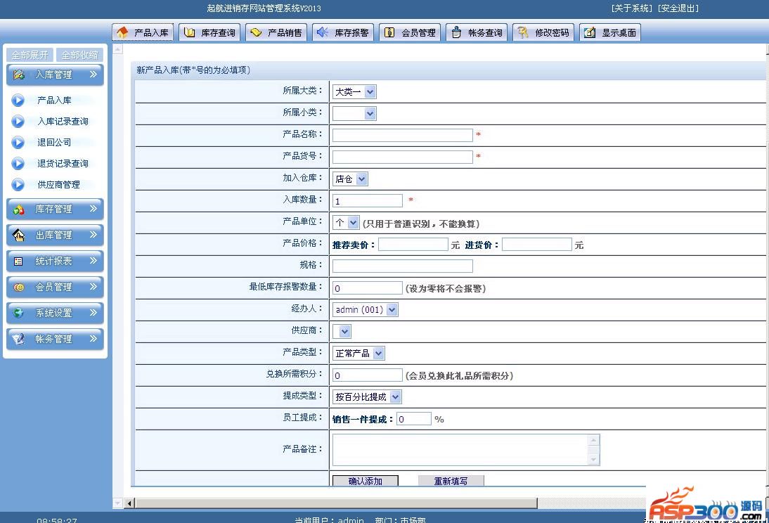The width and height of the screenshot is (769, 523).
Task: Open the 产品销售 toolbar tab
Action: point(276,32)
